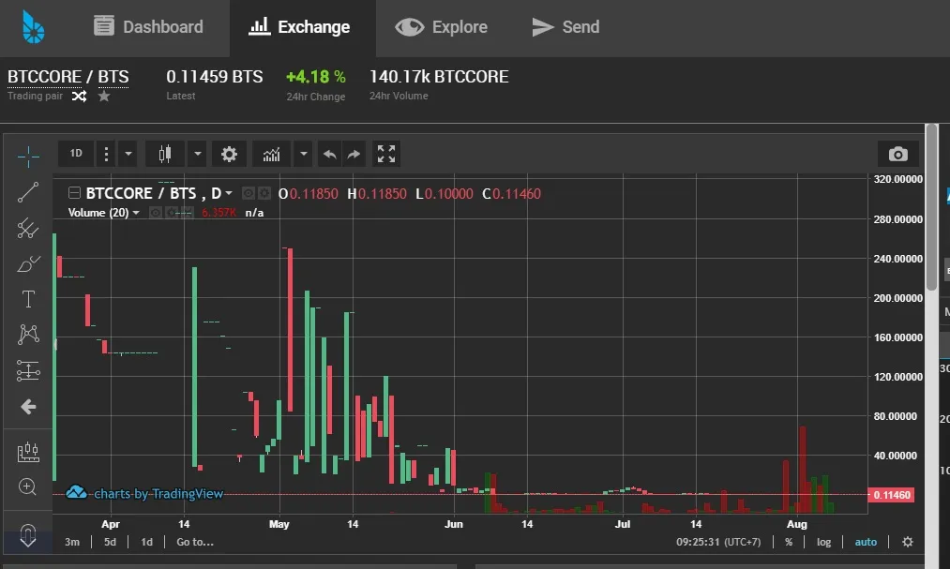This screenshot has width=950, height=569.
Task: Select the pitchfork drawing tool
Action: pos(28,228)
